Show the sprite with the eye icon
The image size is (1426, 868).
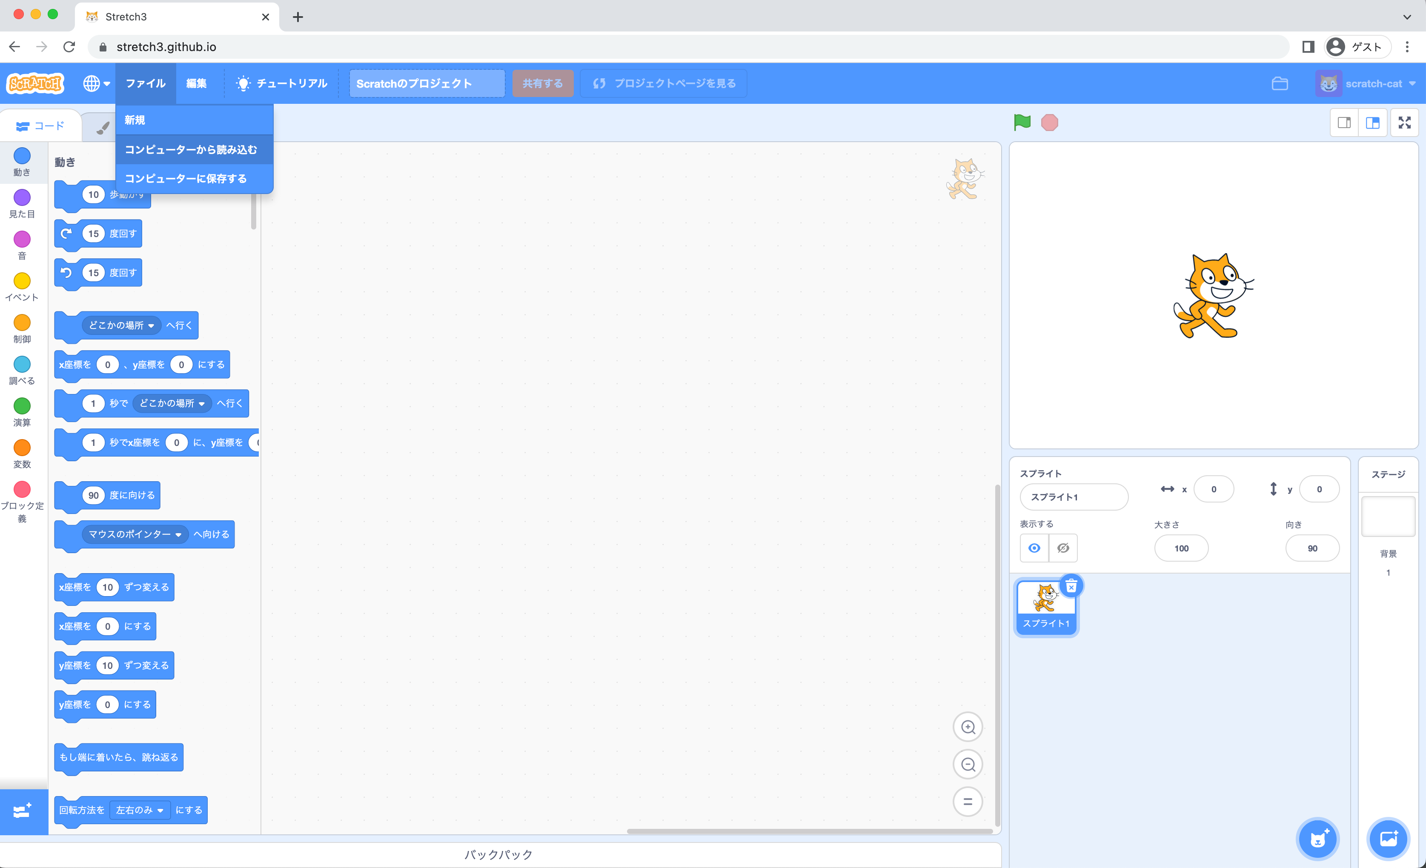coord(1034,548)
